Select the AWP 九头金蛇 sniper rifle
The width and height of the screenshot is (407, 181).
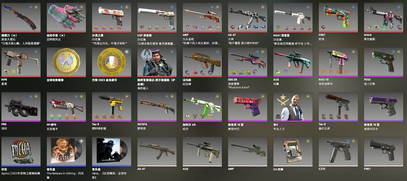click(202, 17)
